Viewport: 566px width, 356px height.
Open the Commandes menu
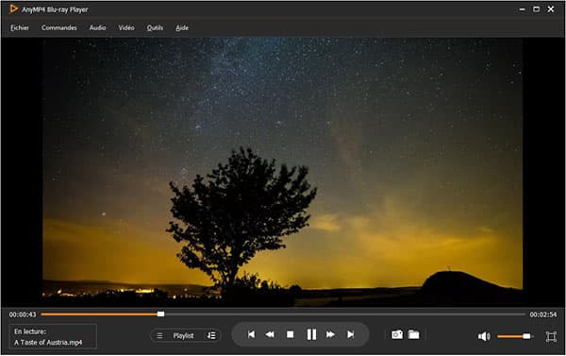pos(58,27)
